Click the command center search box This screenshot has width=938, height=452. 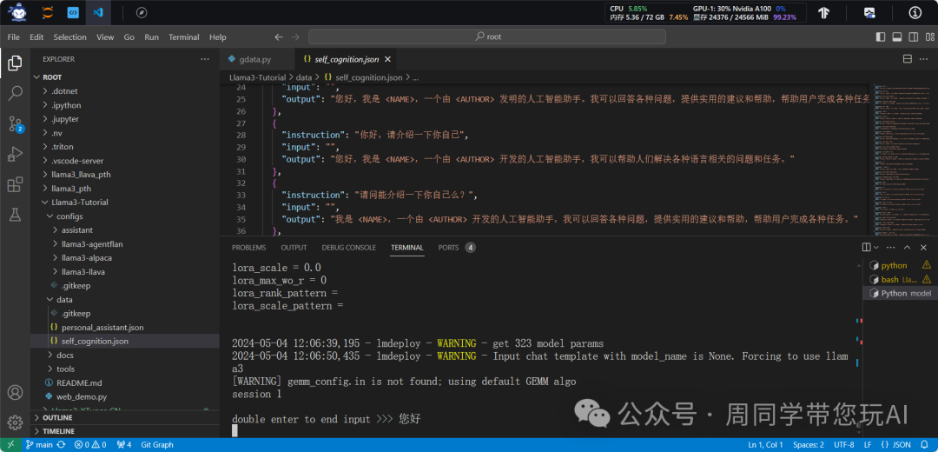coord(487,37)
